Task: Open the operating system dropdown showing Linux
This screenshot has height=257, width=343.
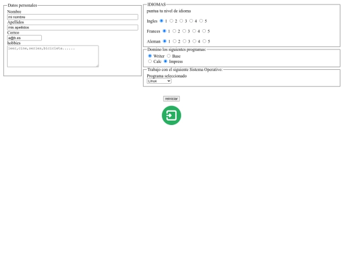Action: (x=159, y=81)
